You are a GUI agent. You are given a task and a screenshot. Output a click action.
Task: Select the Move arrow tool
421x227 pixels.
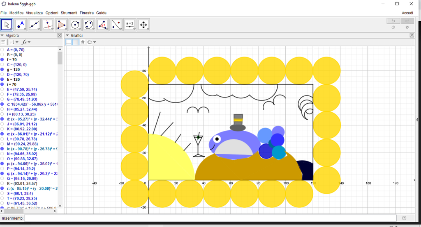click(7, 25)
